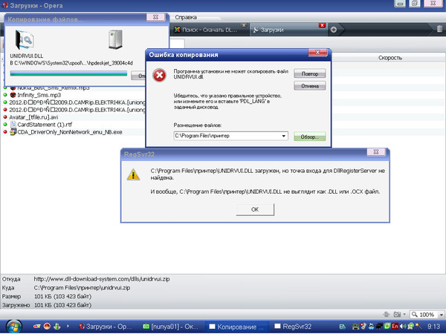Click Отмена in the copy error dialog
This screenshot has width=446, height=334.
309,86
